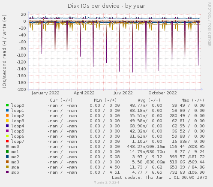Viewport: 213px width, 187px height.
Task: Select the loop6 legend label
Action: coord(18,136)
